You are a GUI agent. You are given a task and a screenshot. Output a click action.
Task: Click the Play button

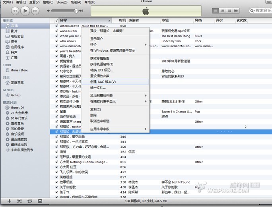pos(25,11)
